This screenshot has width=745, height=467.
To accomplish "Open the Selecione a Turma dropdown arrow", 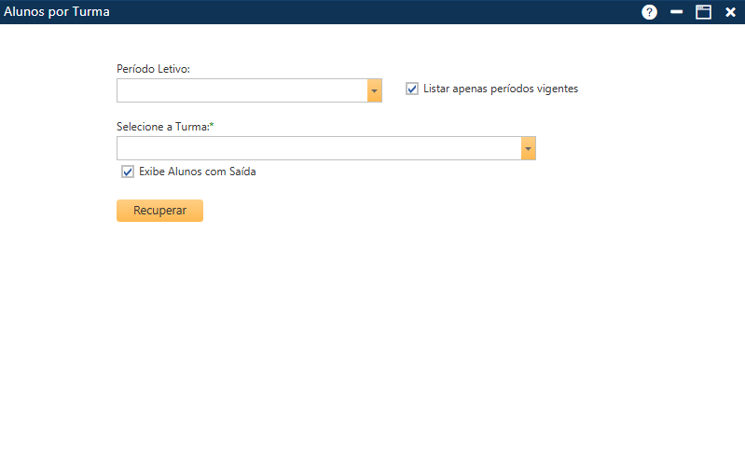I will tap(529, 148).
